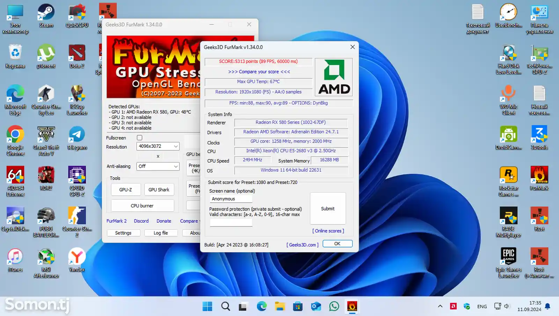The height and width of the screenshot is (316, 559).
Task: Open the Yandex browser desktop icon
Action: pos(77,260)
